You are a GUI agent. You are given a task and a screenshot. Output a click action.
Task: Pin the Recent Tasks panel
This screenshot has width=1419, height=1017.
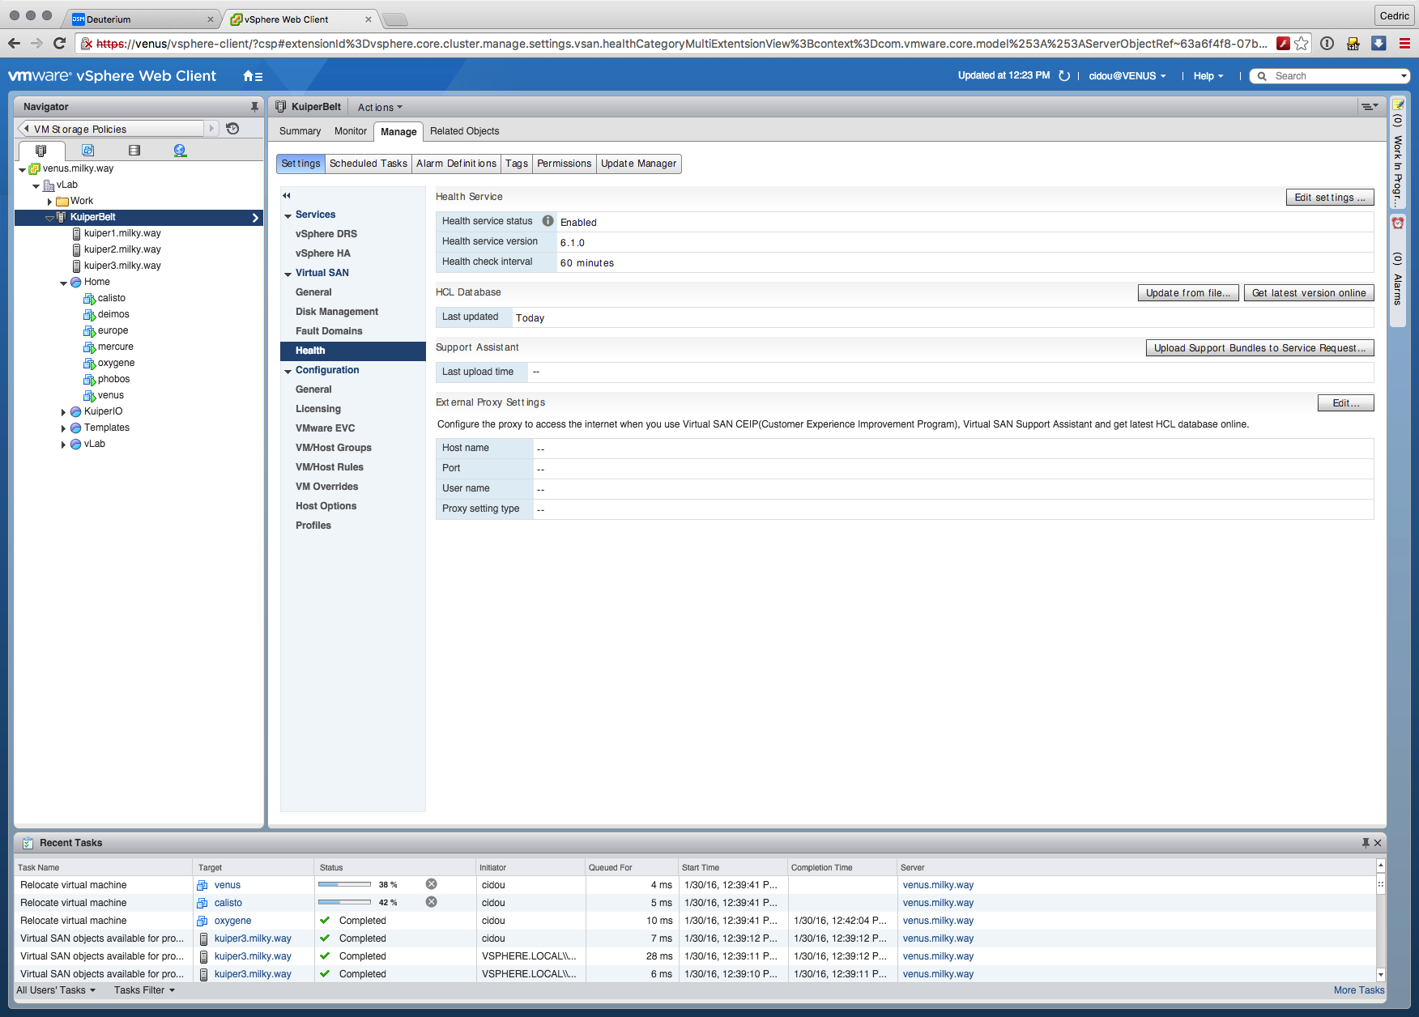pos(1366,843)
